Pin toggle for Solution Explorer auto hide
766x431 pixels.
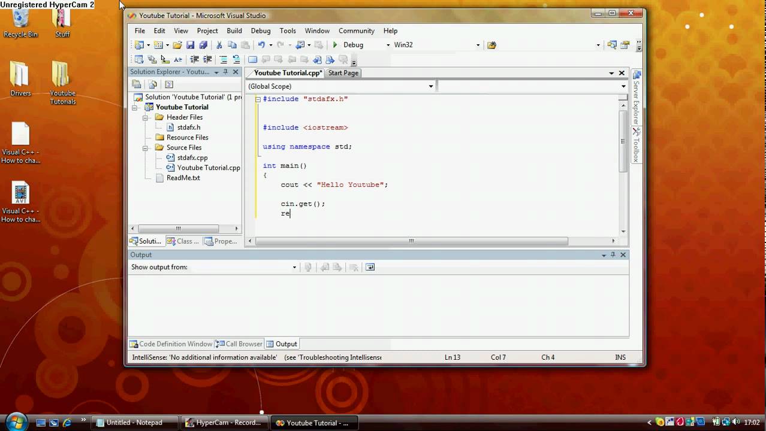(225, 72)
